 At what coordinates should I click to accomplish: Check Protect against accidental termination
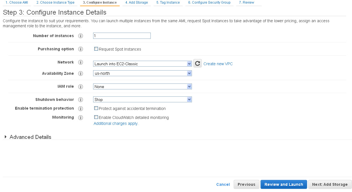coord(96,108)
